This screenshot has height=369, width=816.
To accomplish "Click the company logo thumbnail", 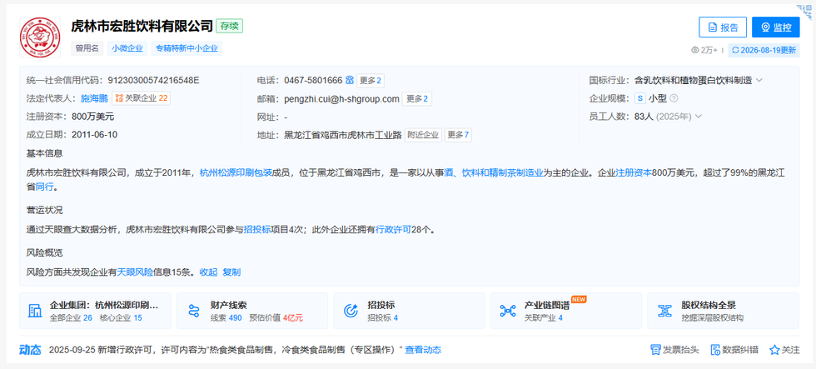I will pos(40,37).
